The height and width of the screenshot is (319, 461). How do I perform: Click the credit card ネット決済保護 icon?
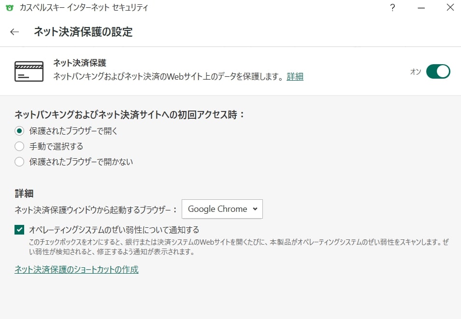point(29,71)
